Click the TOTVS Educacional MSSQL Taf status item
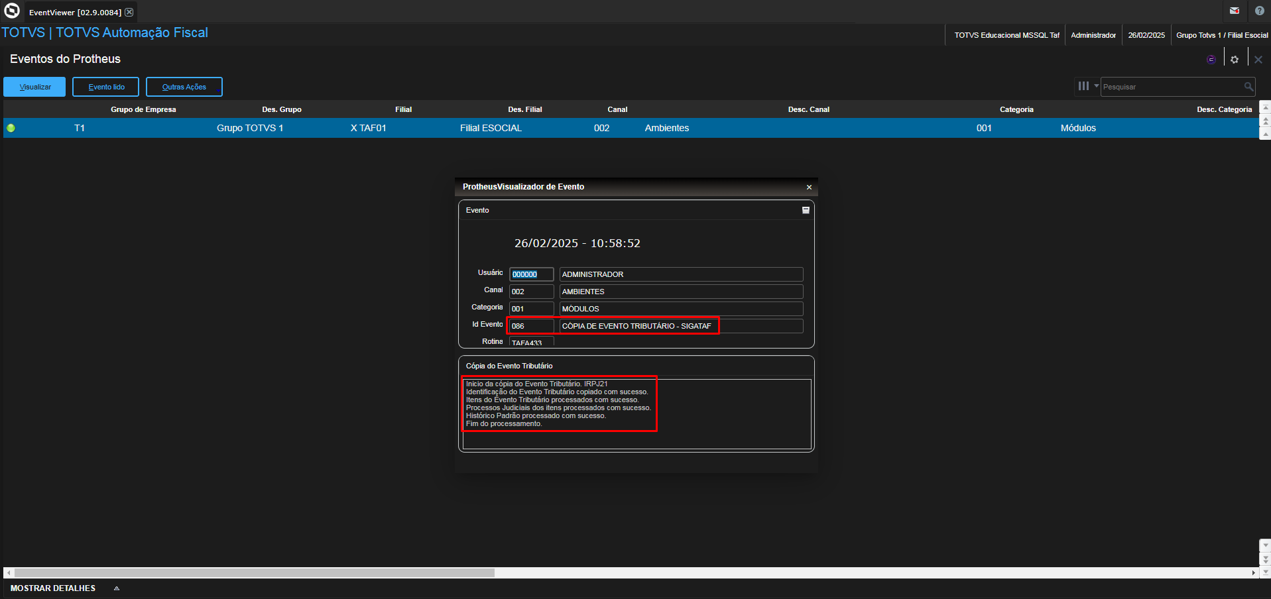Viewport: 1271px width, 599px height. tap(1006, 35)
